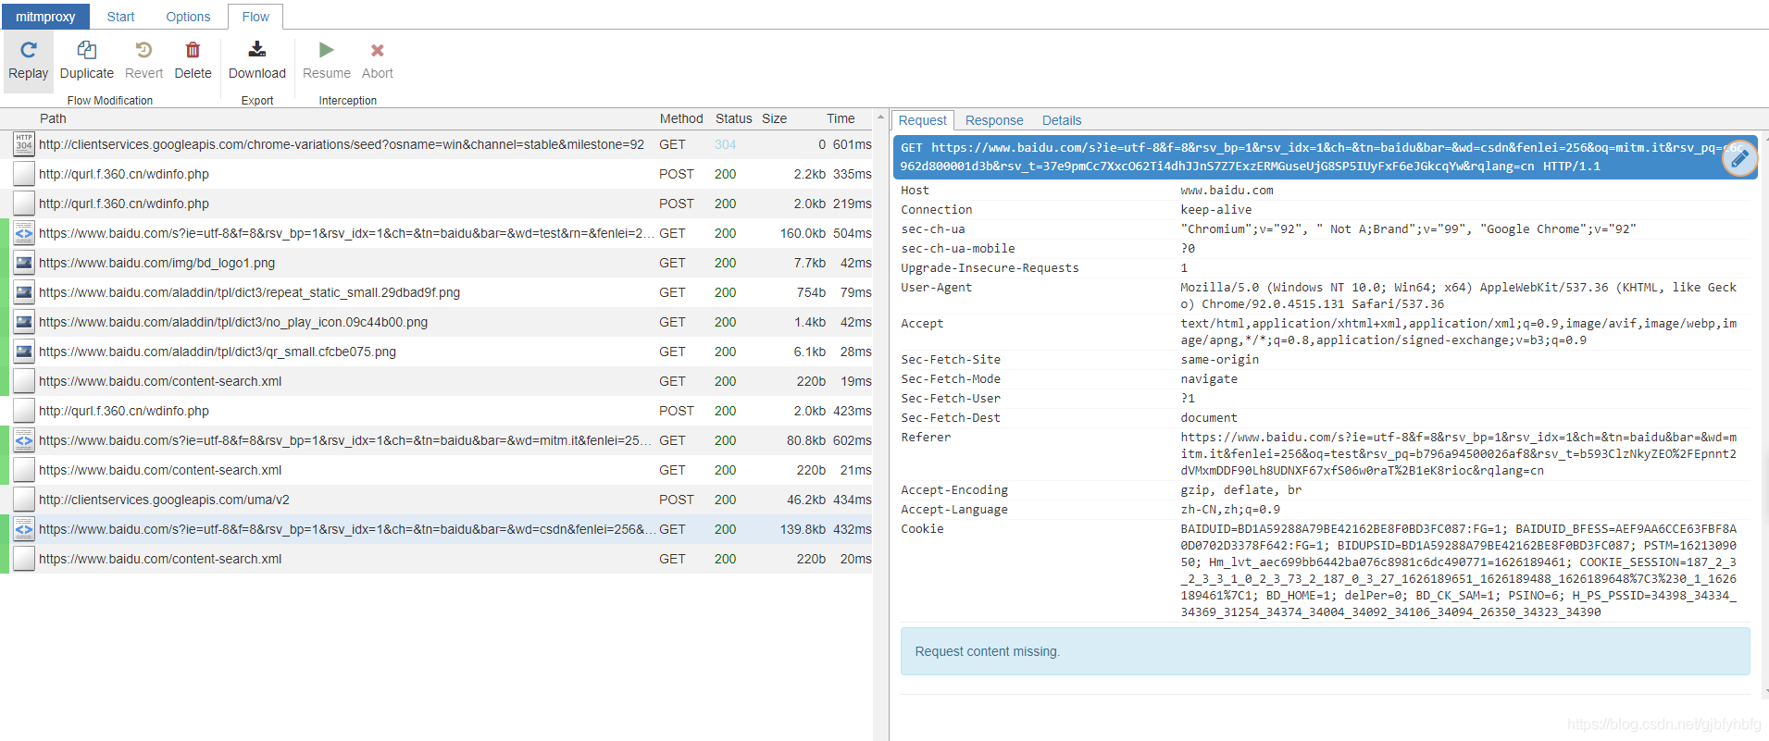The height and width of the screenshot is (741, 1769).
Task: Select the qr_small.cfcbe075.png flow
Action: click(436, 352)
